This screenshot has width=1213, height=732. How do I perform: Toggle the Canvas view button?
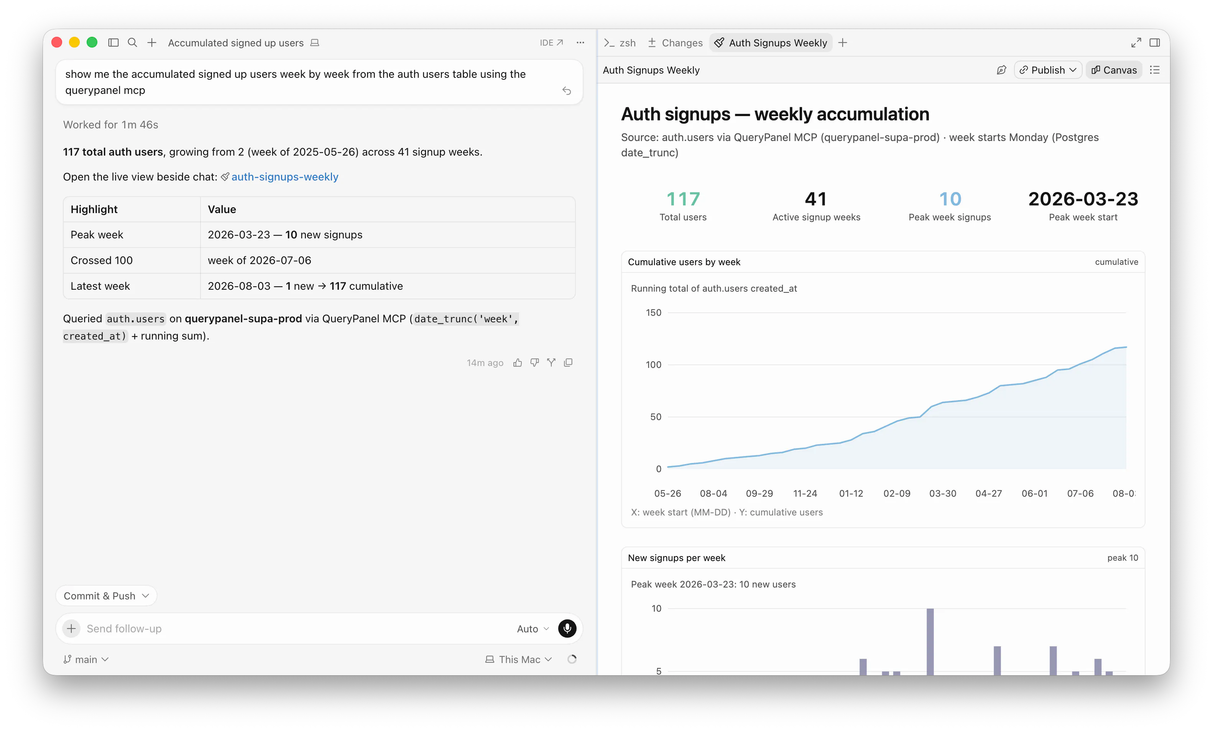click(x=1114, y=70)
